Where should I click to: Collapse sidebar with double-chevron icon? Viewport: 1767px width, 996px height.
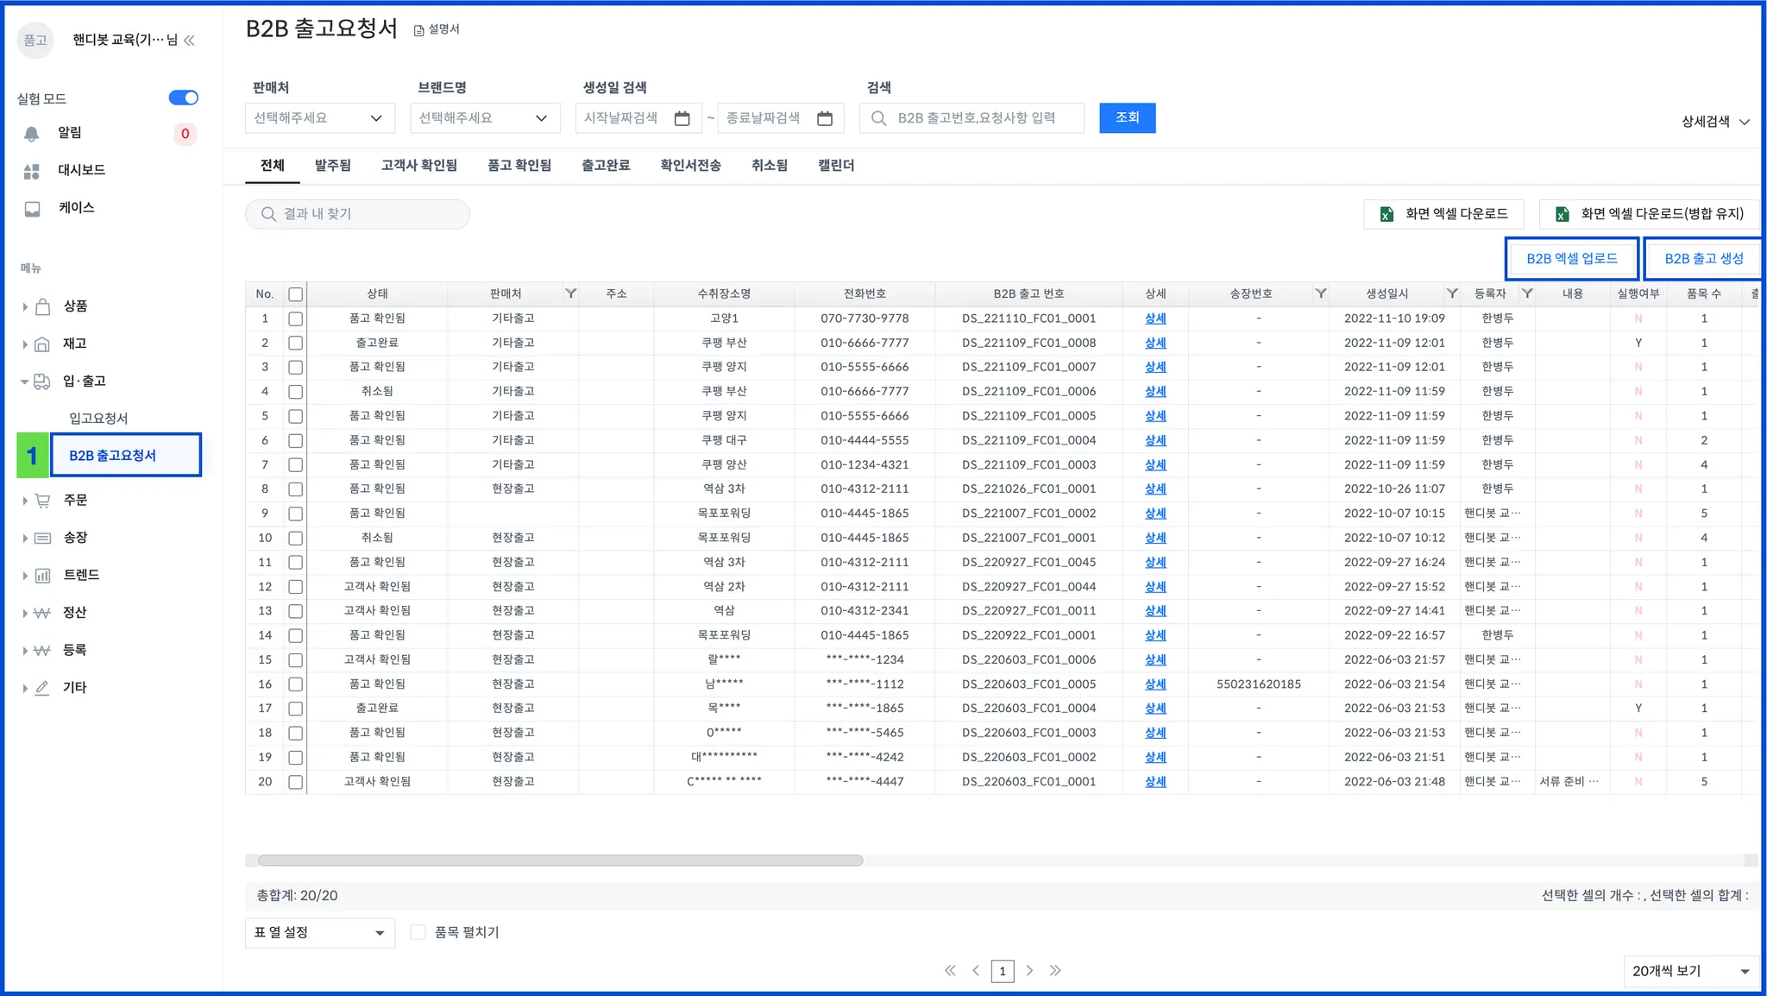tap(190, 40)
